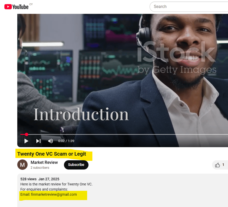Click the video frame on the Introduction text
Image resolution: width=228 pixels, height=207 pixels.
coord(81,114)
